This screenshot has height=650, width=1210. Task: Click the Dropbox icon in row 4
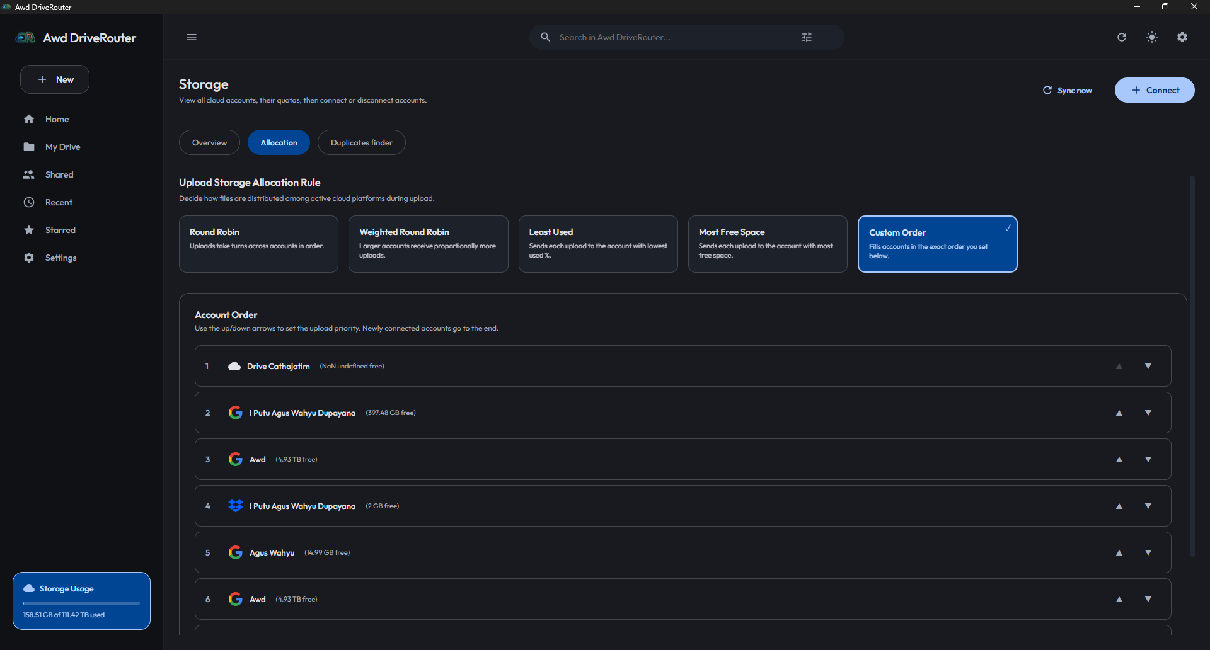(236, 506)
